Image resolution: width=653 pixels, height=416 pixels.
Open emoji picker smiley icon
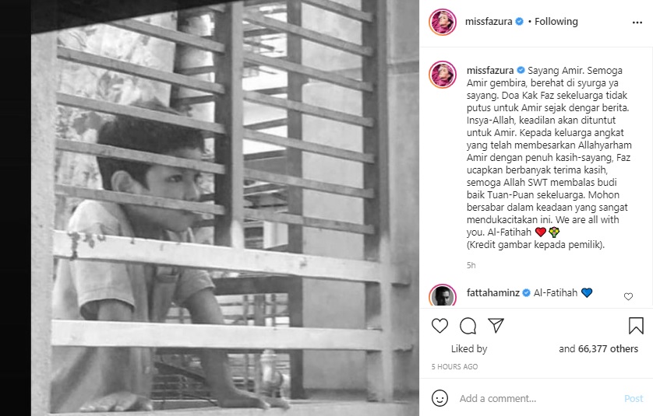coord(439,398)
